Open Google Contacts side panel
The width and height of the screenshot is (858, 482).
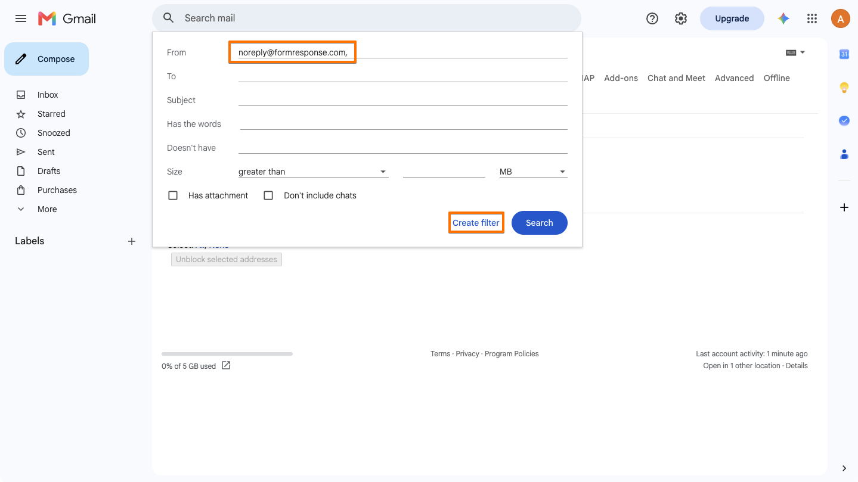tap(844, 154)
